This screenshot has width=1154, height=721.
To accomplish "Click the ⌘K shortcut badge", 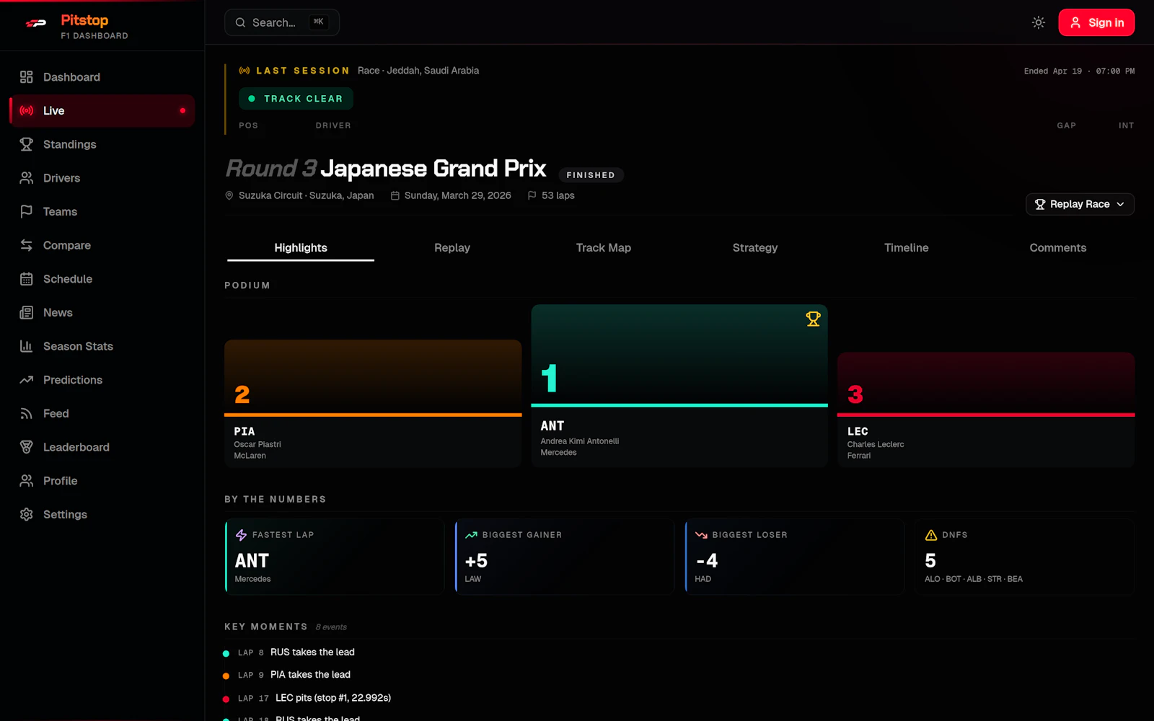I will (318, 22).
